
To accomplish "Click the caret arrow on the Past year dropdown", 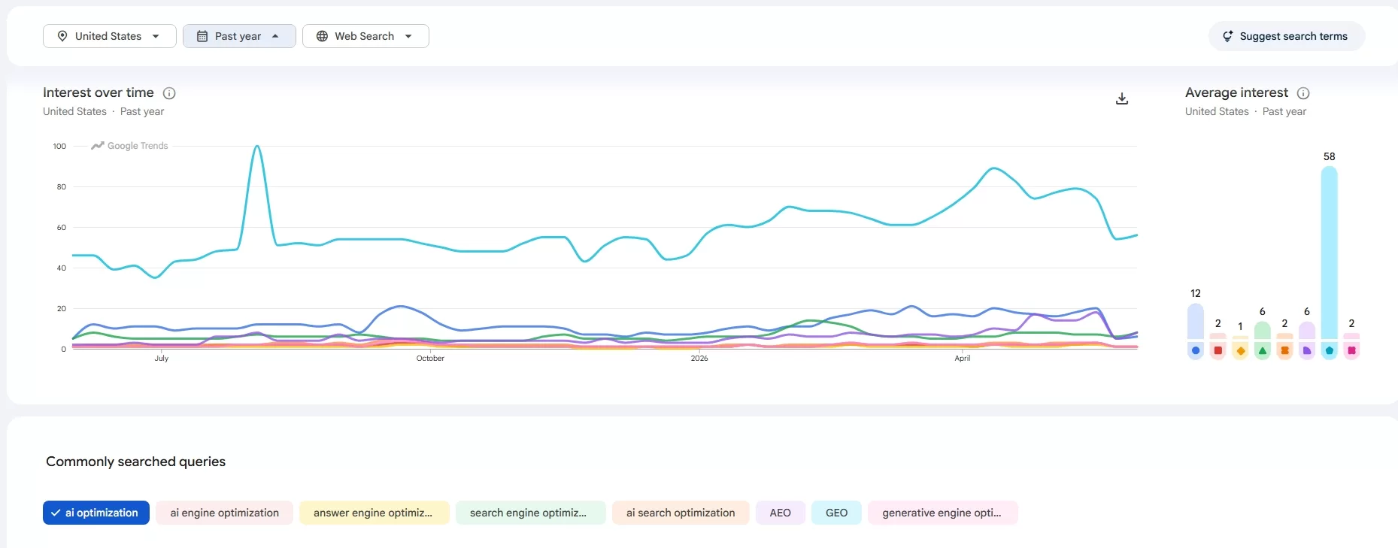I will click(275, 36).
